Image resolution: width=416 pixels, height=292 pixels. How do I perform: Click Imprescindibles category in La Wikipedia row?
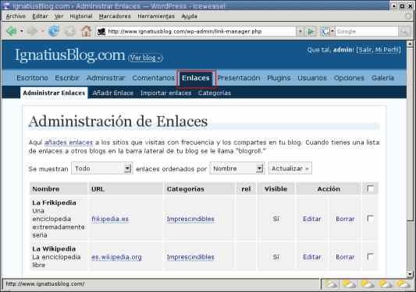[x=190, y=257]
